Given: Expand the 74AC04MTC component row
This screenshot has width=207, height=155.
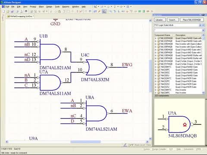Looking at the screenshot, I should [155, 90].
